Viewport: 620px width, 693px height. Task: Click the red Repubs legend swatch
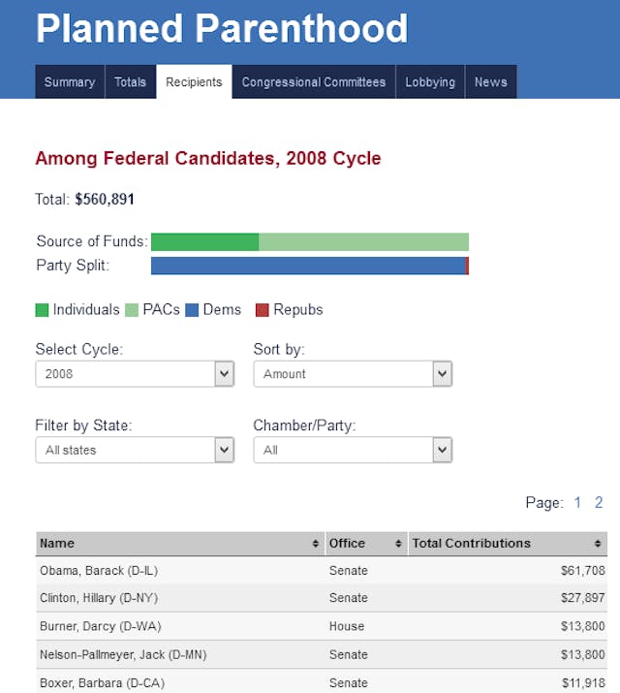[x=263, y=310]
